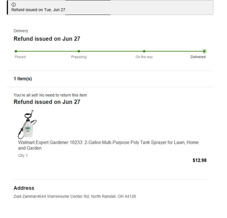Select the Warrensville Center Rd address text
Image resolution: width=227 pixels, height=218 pixels.
coord(74,196)
